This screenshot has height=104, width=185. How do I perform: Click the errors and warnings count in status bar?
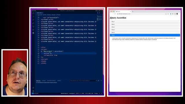pyautogui.click(x=36, y=93)
